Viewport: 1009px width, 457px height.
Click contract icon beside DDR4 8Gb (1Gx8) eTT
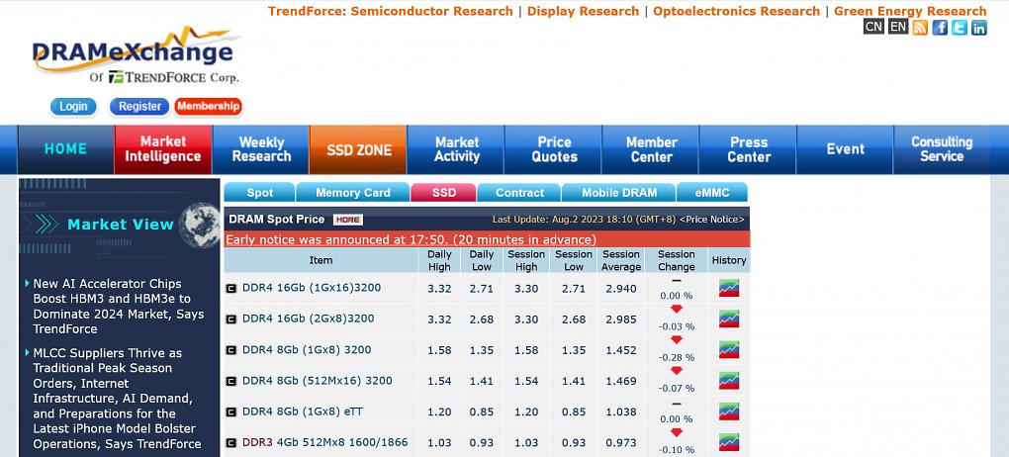click(231, 411)
